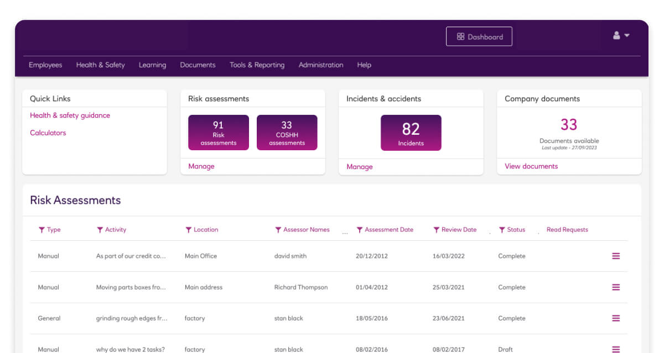Open the Calculators quick link

48,133
